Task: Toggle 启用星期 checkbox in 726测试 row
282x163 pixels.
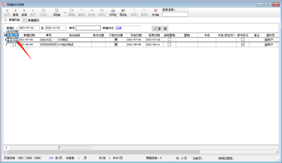Action: click(170, 39)
